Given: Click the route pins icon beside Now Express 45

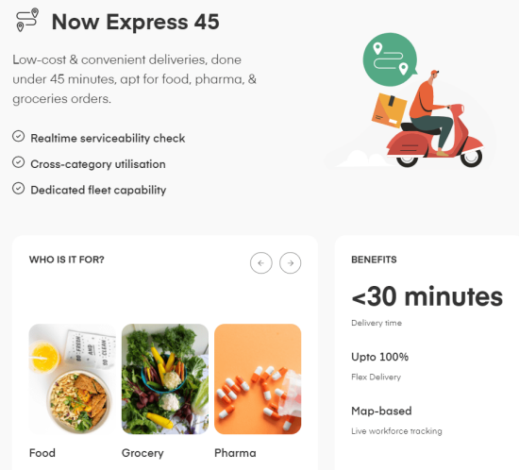Looking at the screenshot, I should click(27, 21).
